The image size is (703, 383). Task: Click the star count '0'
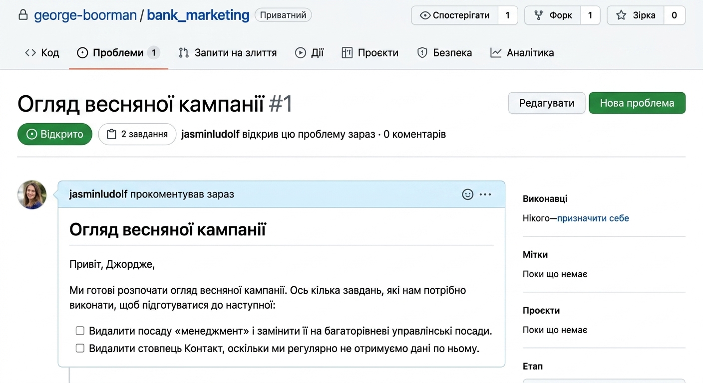point(674,15)
